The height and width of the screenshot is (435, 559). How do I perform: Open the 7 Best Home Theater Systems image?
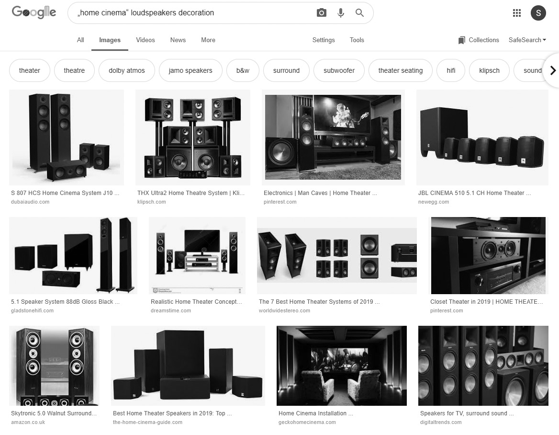(x=337, y=255)
